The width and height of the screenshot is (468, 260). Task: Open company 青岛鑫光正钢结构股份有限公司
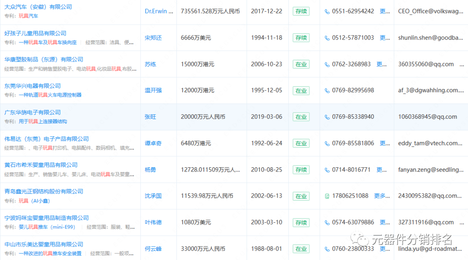coord(44,192)
